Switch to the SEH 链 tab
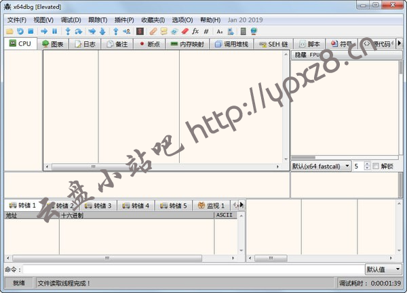 pos(273,44)
